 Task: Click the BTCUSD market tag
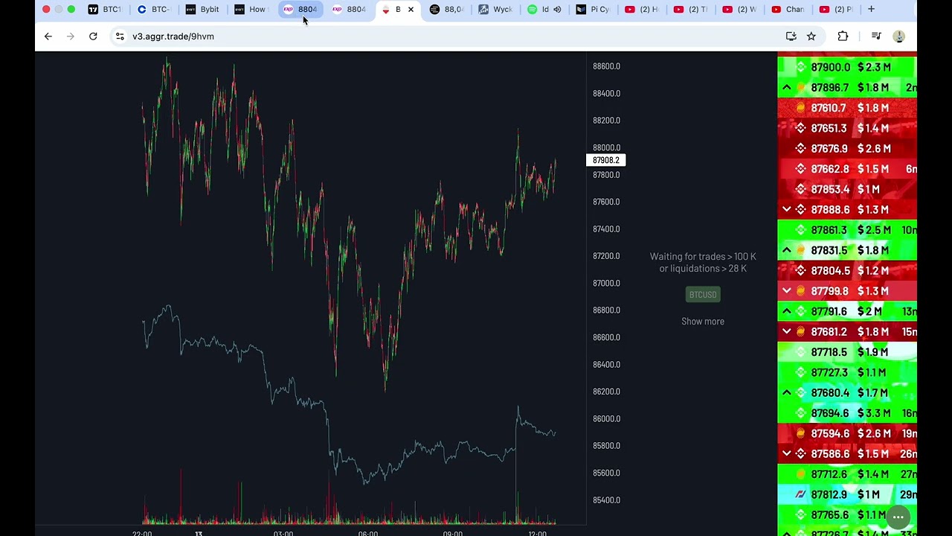point(703,295)
